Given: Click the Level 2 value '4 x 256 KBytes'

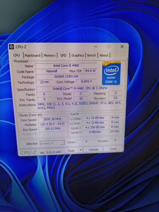Looking at the screenshot, I should 95,127.
